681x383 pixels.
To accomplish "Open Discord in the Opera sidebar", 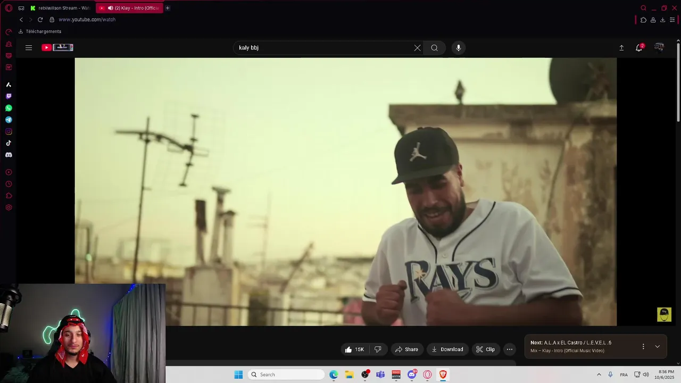I will tap(9, 155).
